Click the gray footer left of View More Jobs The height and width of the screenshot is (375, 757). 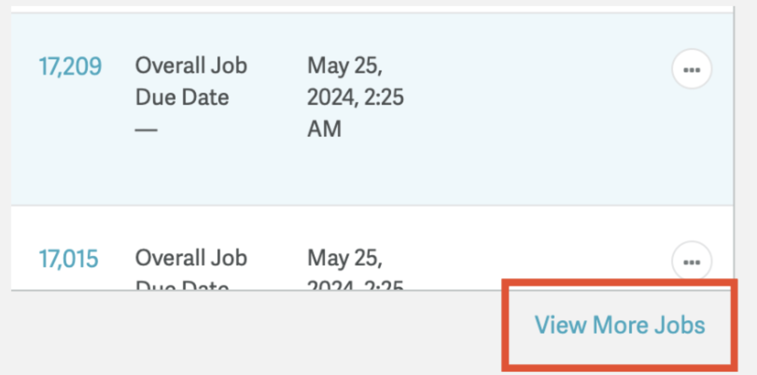coord(257,331)
